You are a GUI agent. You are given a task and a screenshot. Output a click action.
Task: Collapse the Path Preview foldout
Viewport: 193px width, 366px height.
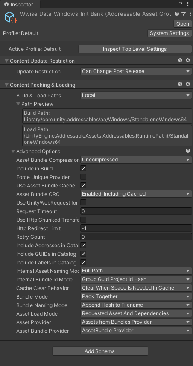pos(18,104)
